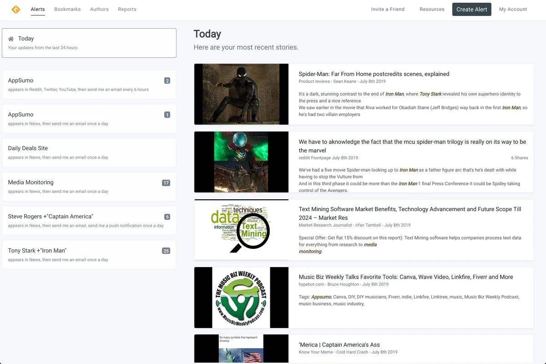This screenshot has height=364, width=546.
Task: Click the count badge 17 on Media Monitoring
Action: tap(166, 183)
